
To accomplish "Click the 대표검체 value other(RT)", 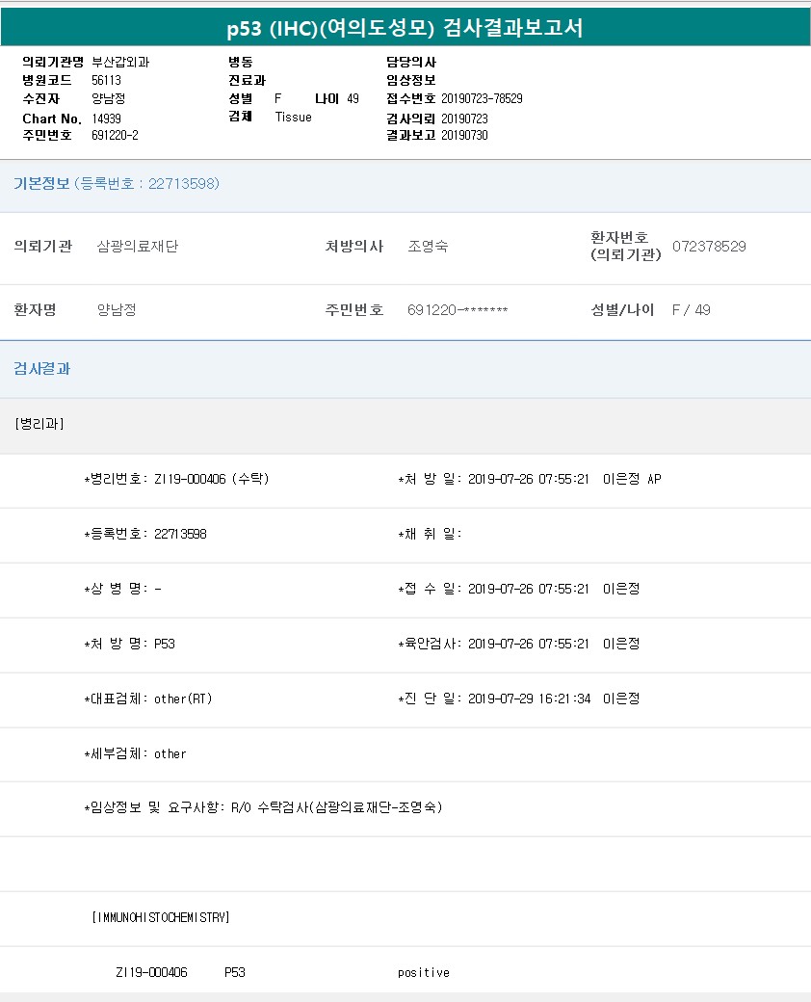I will (183, 699).
